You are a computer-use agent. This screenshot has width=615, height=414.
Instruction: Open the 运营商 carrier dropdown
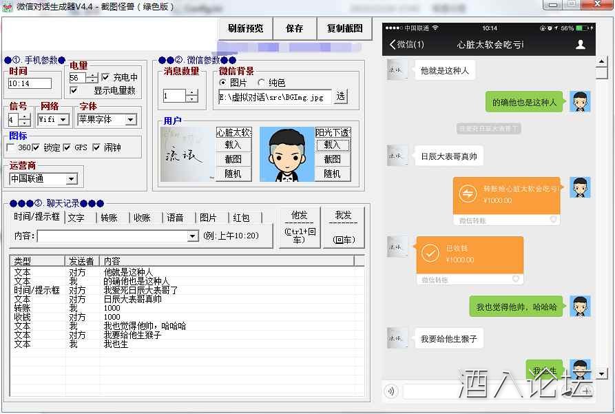[72, 179]
